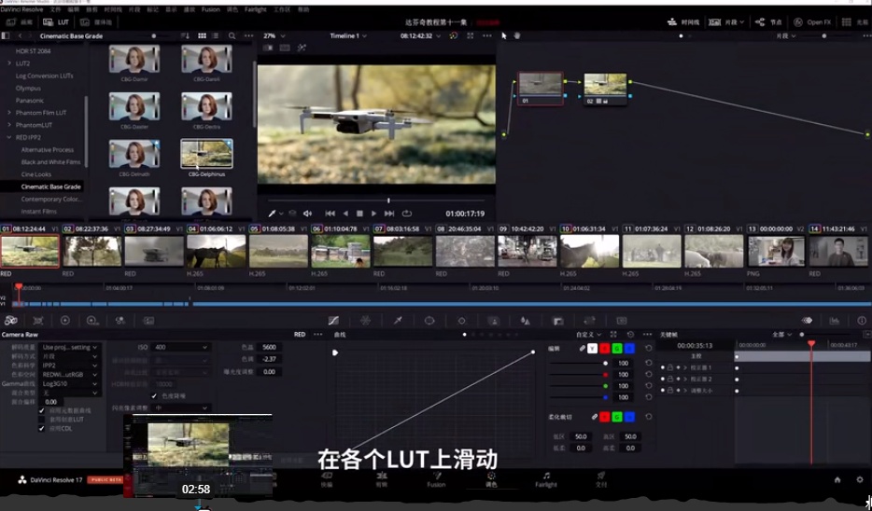Screen dimensions: 872x511
Task: Open the project Home icon
Action: [x=837, y=480]
